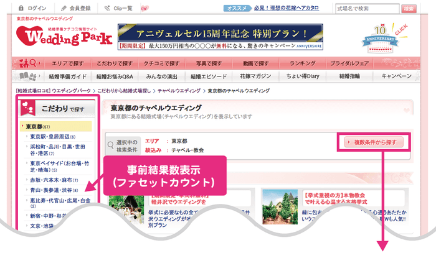Open ちょい得Diary tab

tap(303, 76)
